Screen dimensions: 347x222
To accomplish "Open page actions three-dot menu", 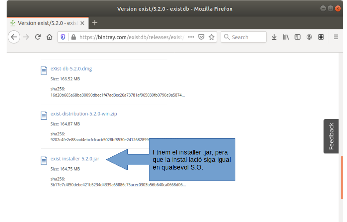I will pos(191,37).
